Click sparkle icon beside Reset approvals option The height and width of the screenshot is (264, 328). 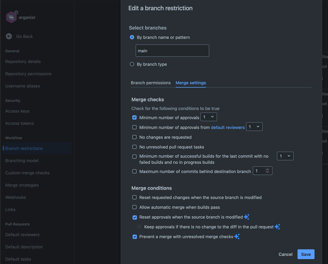[x=247, y=217]
